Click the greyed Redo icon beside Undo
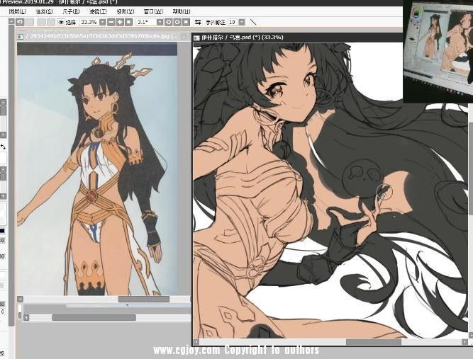The height and width of the screenshot is (359, 473). [30, 22]
